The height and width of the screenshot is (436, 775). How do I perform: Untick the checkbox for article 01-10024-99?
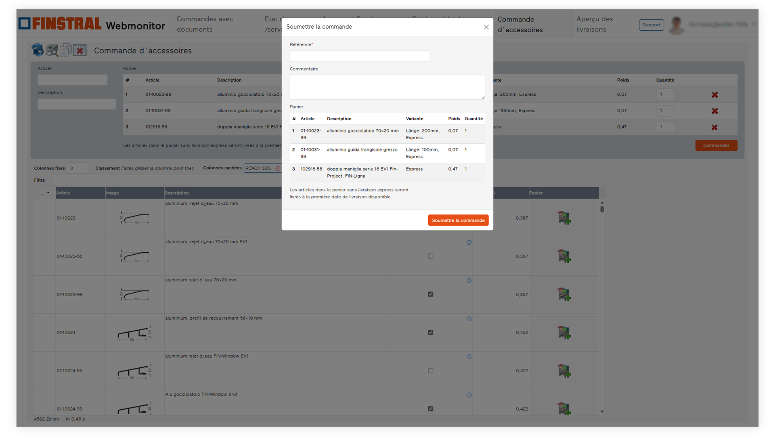pos(431,409)
